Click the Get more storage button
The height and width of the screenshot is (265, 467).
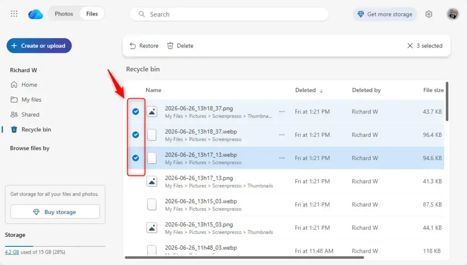[x=385, y=14]
